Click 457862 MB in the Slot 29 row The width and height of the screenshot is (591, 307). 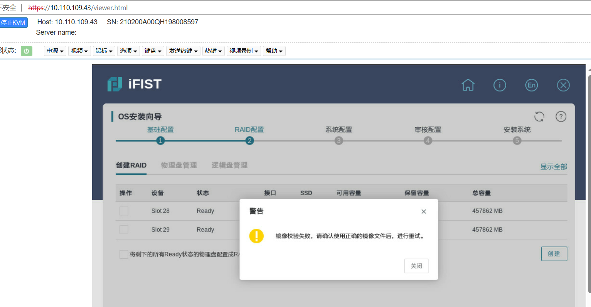click(x=487, y=230)
